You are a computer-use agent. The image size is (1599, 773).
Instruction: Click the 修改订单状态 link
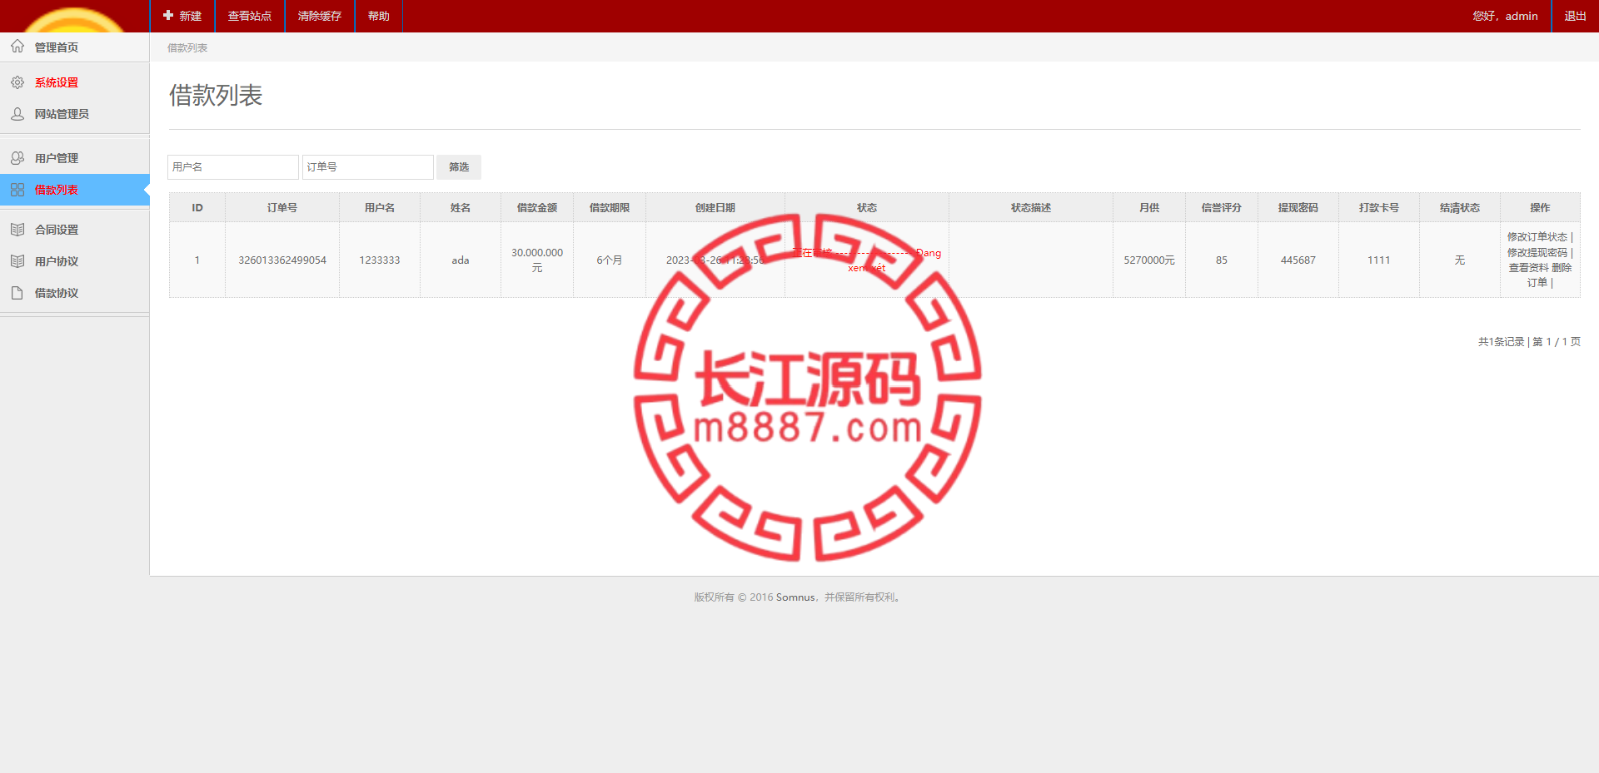(1537, 237)
